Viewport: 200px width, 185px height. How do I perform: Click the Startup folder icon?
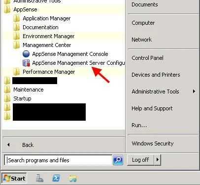coord(7,98)
